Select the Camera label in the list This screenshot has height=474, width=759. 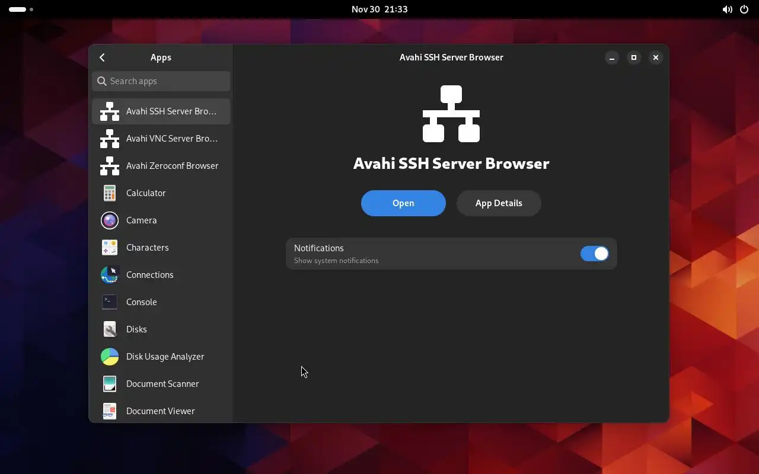(x=142, y=220)
